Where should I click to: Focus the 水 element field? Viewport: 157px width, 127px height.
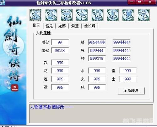(x=97, y=71)
